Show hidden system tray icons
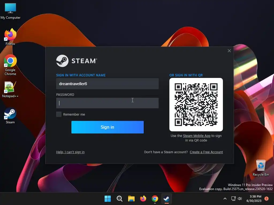 (225, 199)
